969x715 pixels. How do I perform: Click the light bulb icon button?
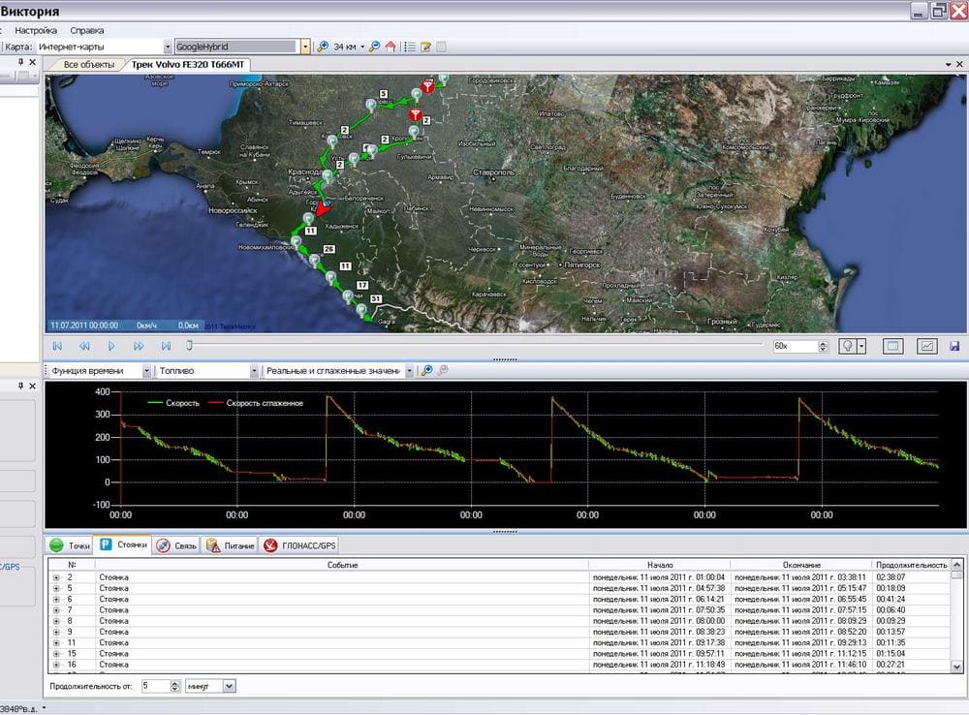(x=849, y=346)
